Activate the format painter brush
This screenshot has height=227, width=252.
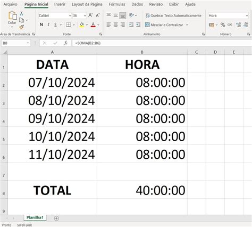[21, 27]
